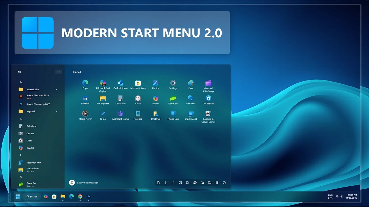Viewport: 369px width, 207px height.
Task: Launch Outlook (new) from pinned apps
Action: pos(121,85)
